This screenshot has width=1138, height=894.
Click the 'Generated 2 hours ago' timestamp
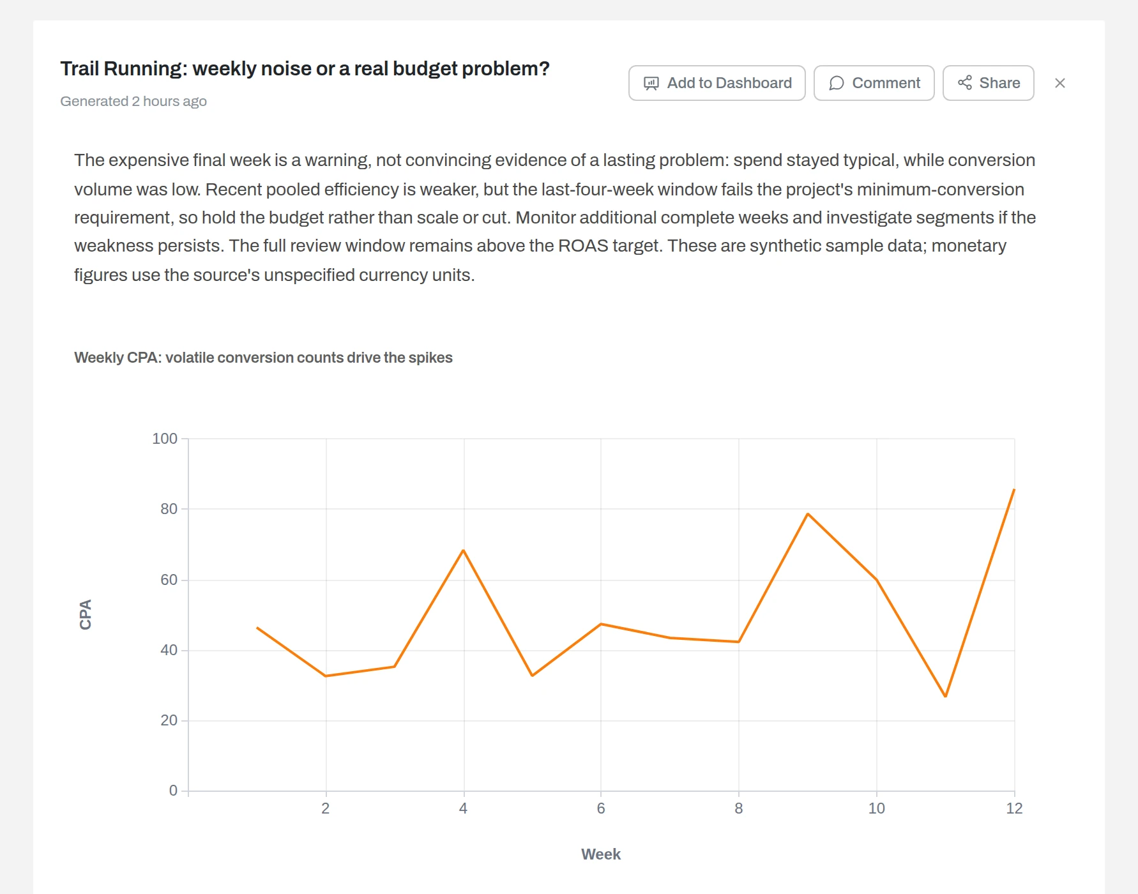pos(133,102)
